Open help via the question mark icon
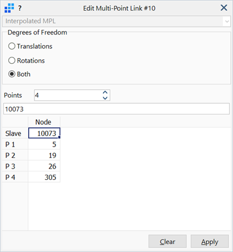Image resolution: width=233 pixels, height=252 pixels. coord(20,8)
